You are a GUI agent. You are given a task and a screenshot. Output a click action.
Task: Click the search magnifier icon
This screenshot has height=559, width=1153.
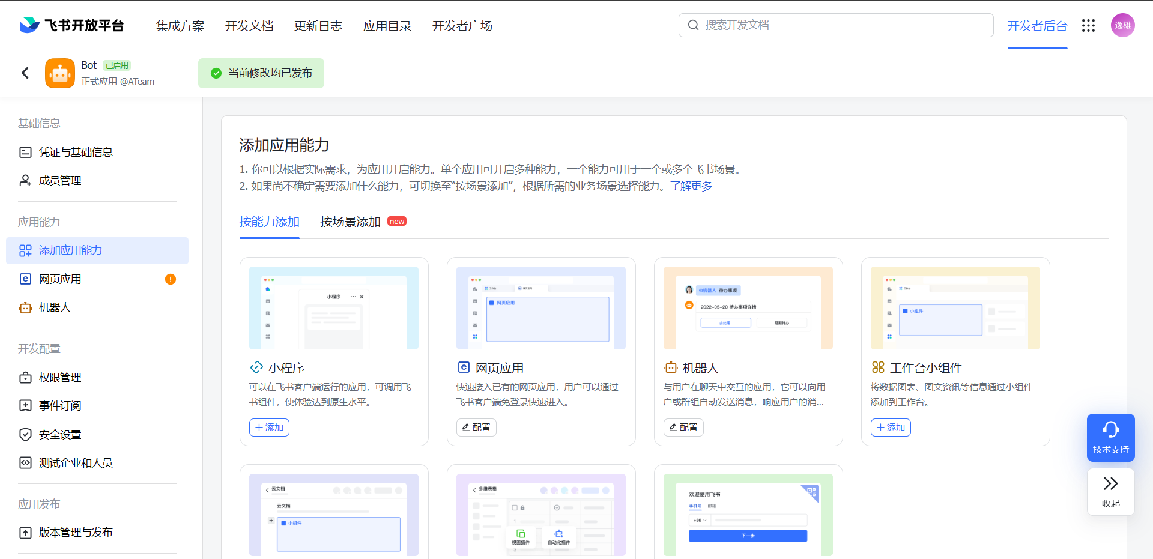coord(693,25)
